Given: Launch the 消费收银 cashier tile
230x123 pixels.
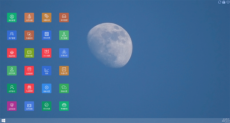Looking at the screenshot, I should 47,17.
